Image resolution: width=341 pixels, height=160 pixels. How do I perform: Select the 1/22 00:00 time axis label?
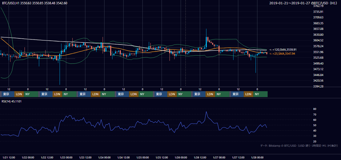(x=28, y=157)
